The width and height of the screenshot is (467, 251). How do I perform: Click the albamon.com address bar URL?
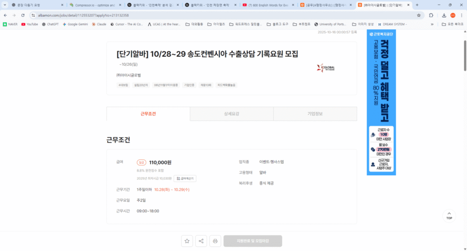point(83,15)
